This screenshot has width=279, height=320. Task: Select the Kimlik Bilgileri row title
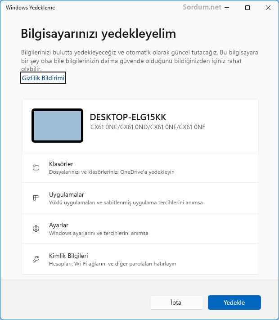(68, 256)
